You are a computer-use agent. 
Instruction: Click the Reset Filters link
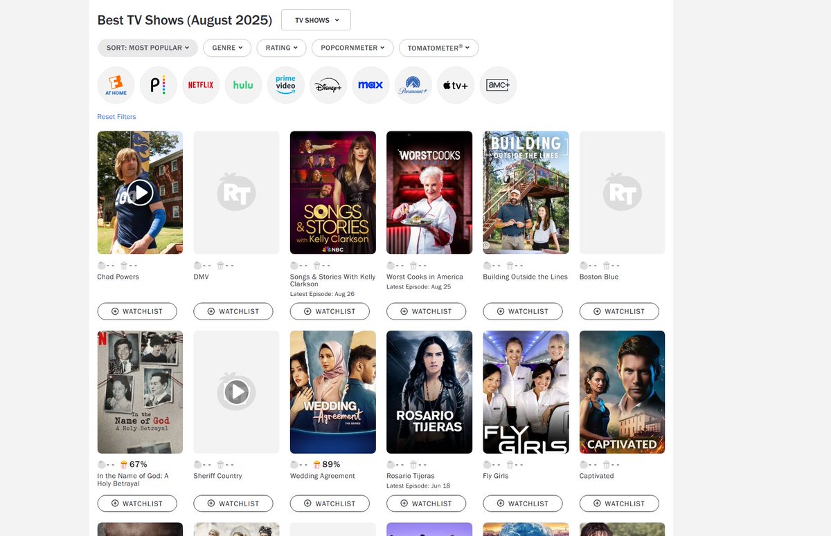click(116, 117)
